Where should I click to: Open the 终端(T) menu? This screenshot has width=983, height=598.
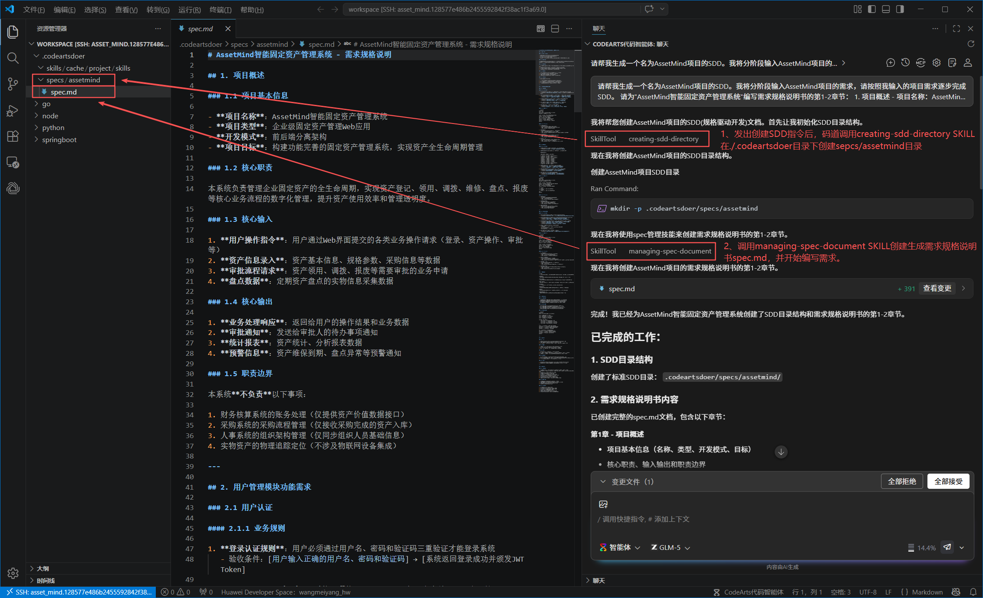[x=220, y=10]
